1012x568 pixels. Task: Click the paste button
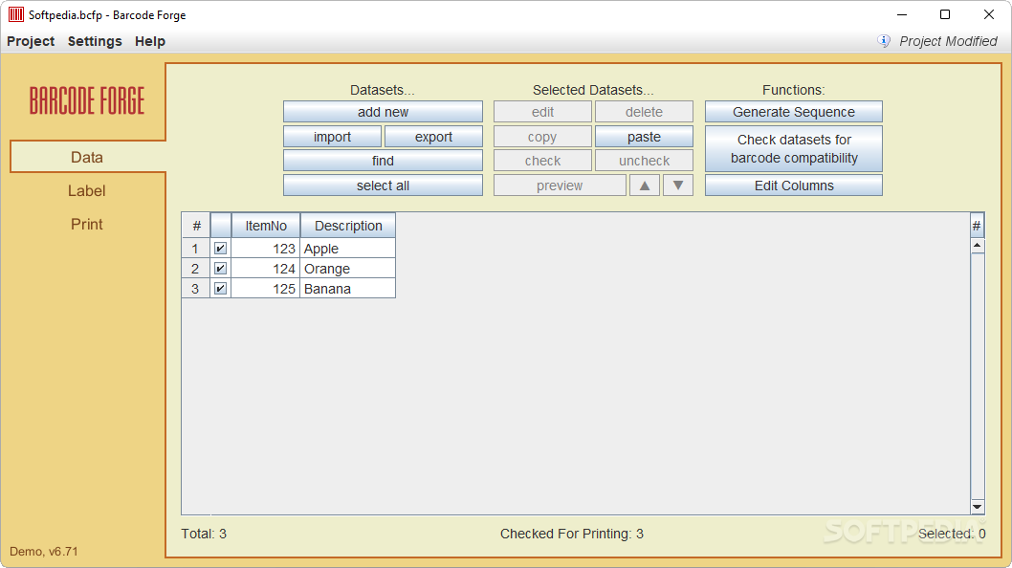point(644,137)
